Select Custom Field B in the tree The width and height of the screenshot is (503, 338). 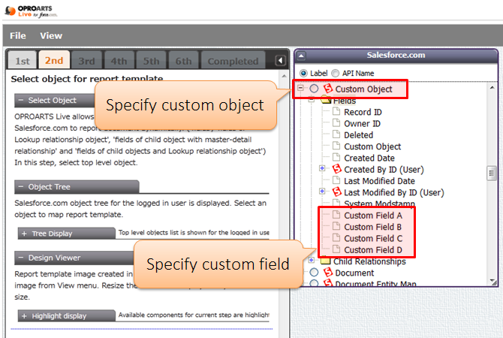pyautogui.click(x=373, y=227)
